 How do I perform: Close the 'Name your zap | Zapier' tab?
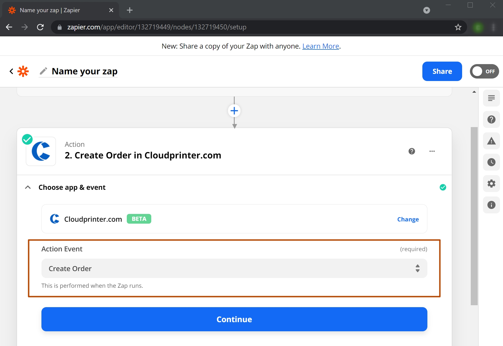click(111, 10)
